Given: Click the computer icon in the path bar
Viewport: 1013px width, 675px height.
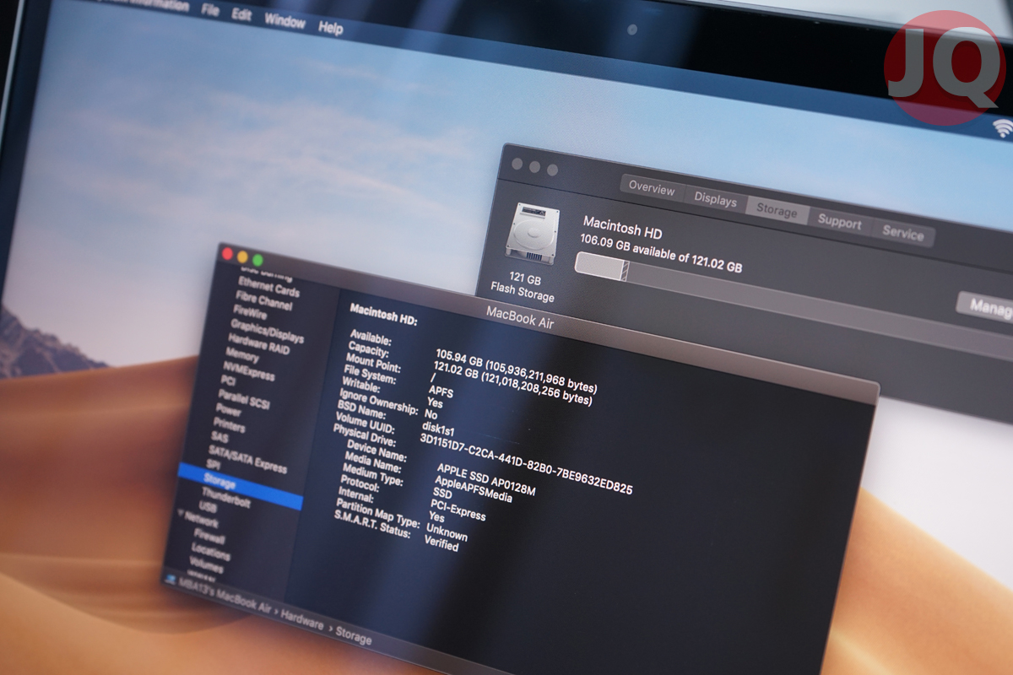Looking at the screenshot, I should coord(169,580).
